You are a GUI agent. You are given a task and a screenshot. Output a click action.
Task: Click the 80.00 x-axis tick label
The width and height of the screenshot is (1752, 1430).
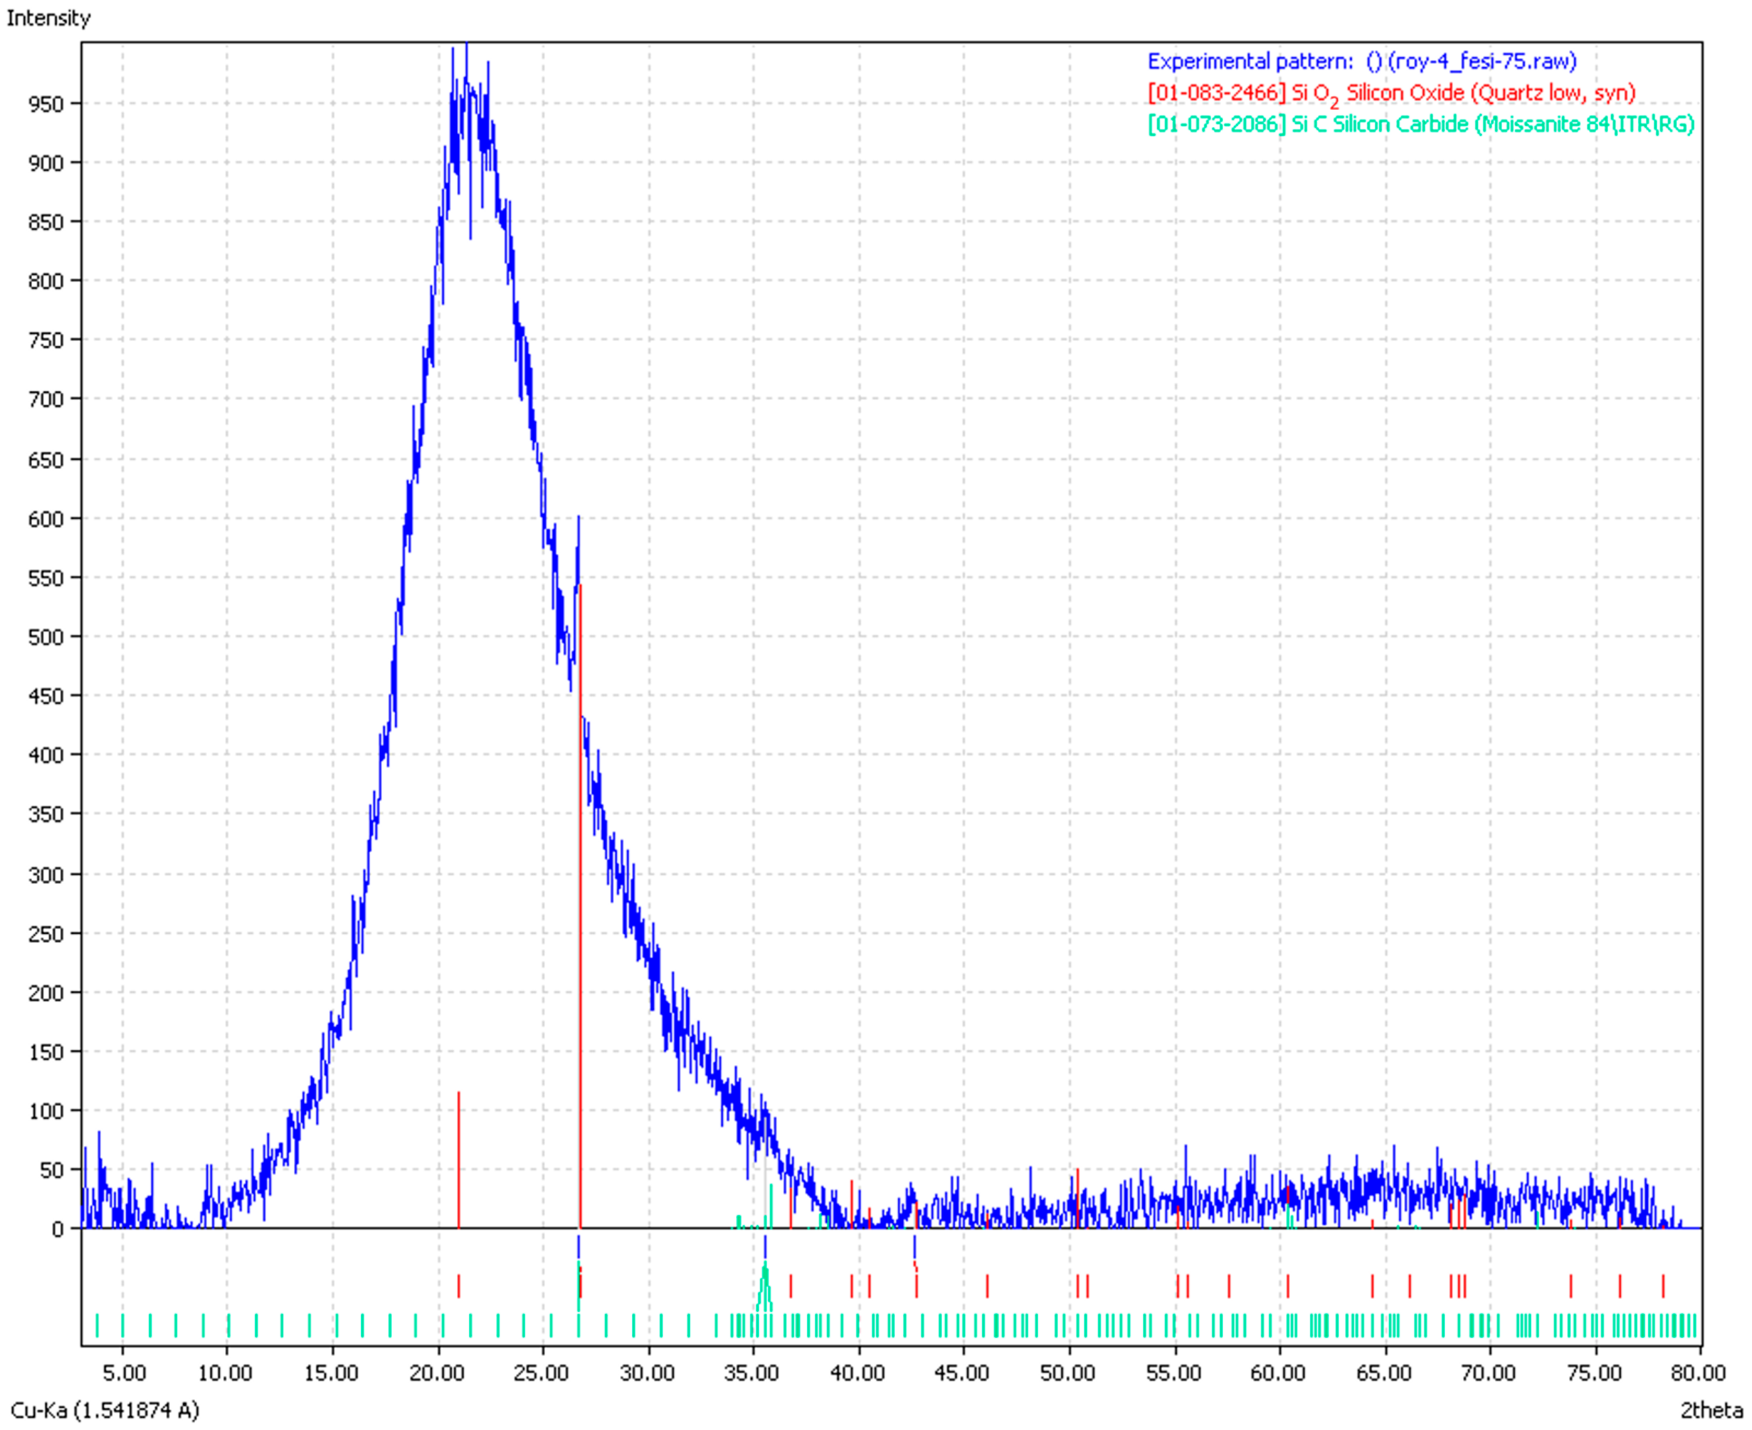point(1698,1373)
